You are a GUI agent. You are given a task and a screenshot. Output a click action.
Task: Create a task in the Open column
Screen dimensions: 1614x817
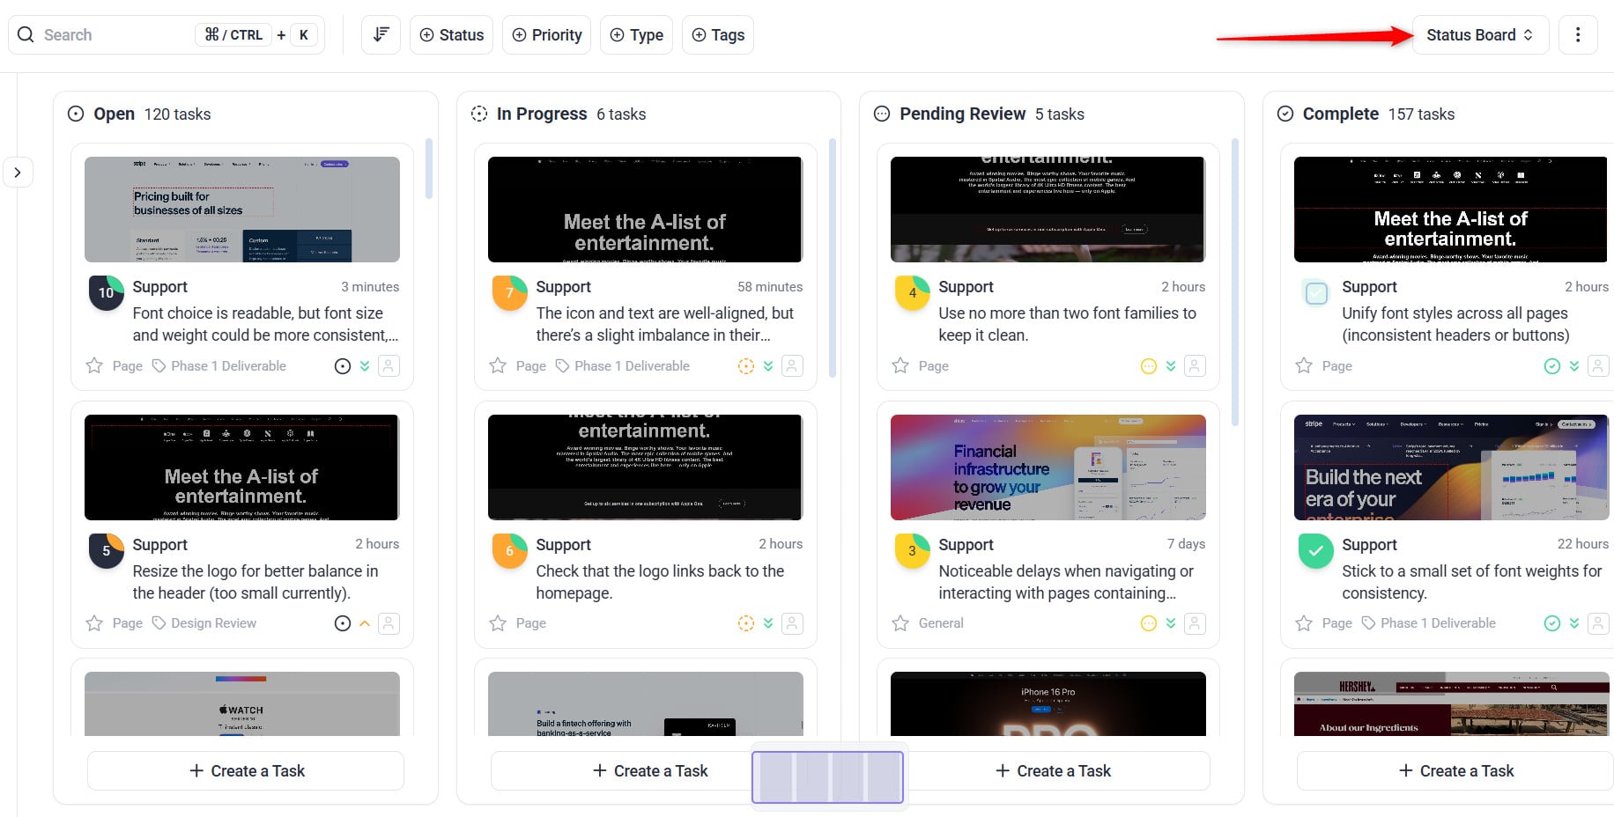[246, 771]
